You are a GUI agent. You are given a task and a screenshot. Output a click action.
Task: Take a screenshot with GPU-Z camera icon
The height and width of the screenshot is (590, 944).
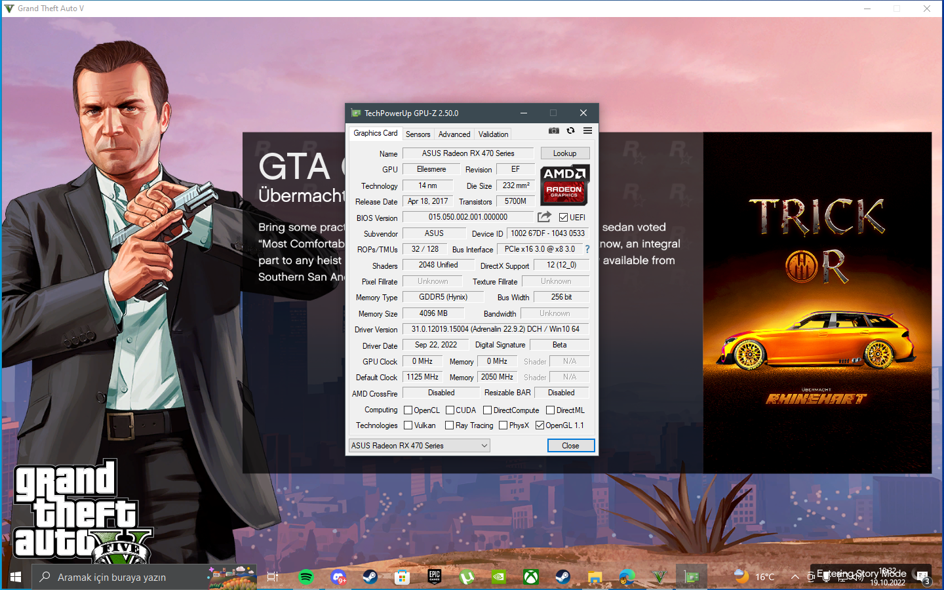tap(554, 130)
